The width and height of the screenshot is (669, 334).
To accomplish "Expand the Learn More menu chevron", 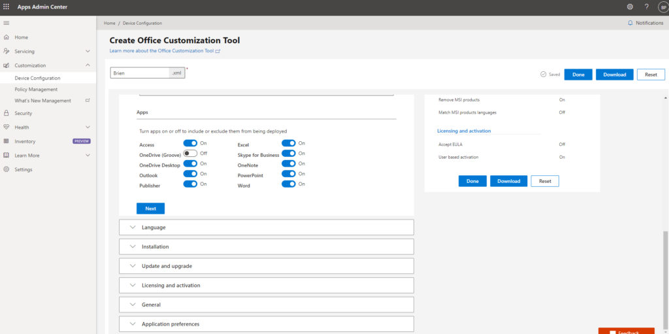I will point(88,156).
